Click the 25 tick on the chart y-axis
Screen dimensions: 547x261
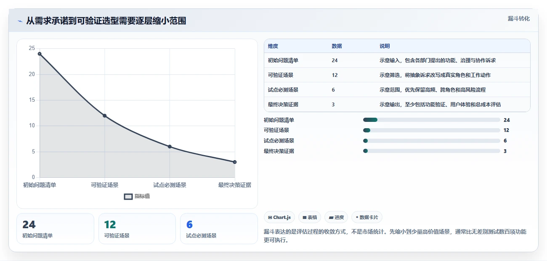click(32, 48)
